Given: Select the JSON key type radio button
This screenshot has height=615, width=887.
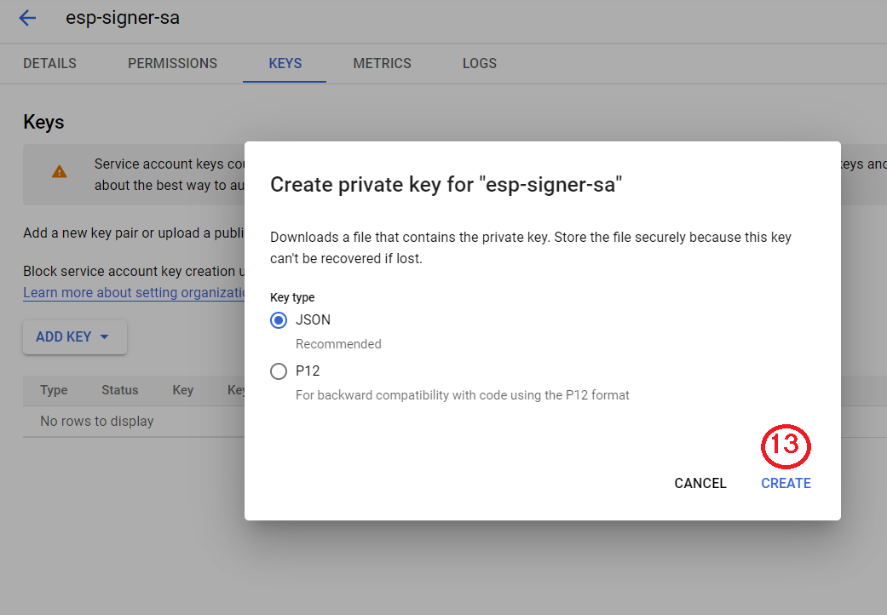Looking at the screenshot, I should [x=279, y=320].
